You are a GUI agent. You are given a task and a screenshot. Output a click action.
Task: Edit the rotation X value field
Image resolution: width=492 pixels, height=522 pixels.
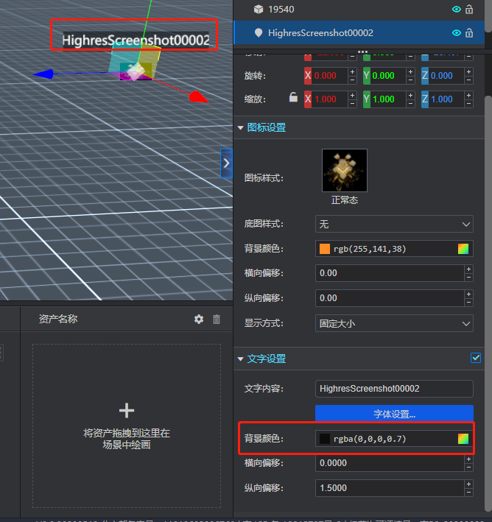click(330, 76)
